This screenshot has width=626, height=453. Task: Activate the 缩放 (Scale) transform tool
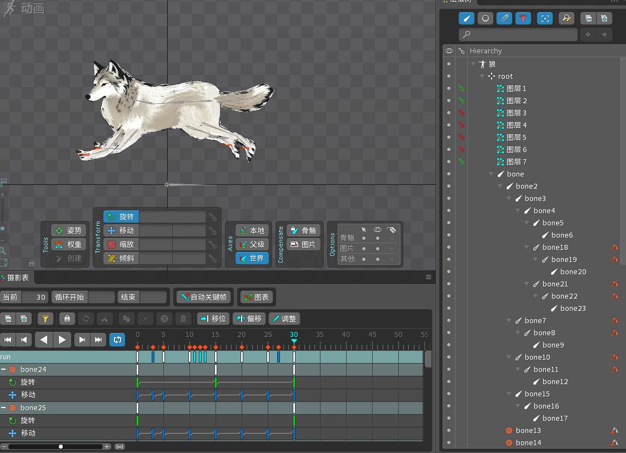click(121, 244)
